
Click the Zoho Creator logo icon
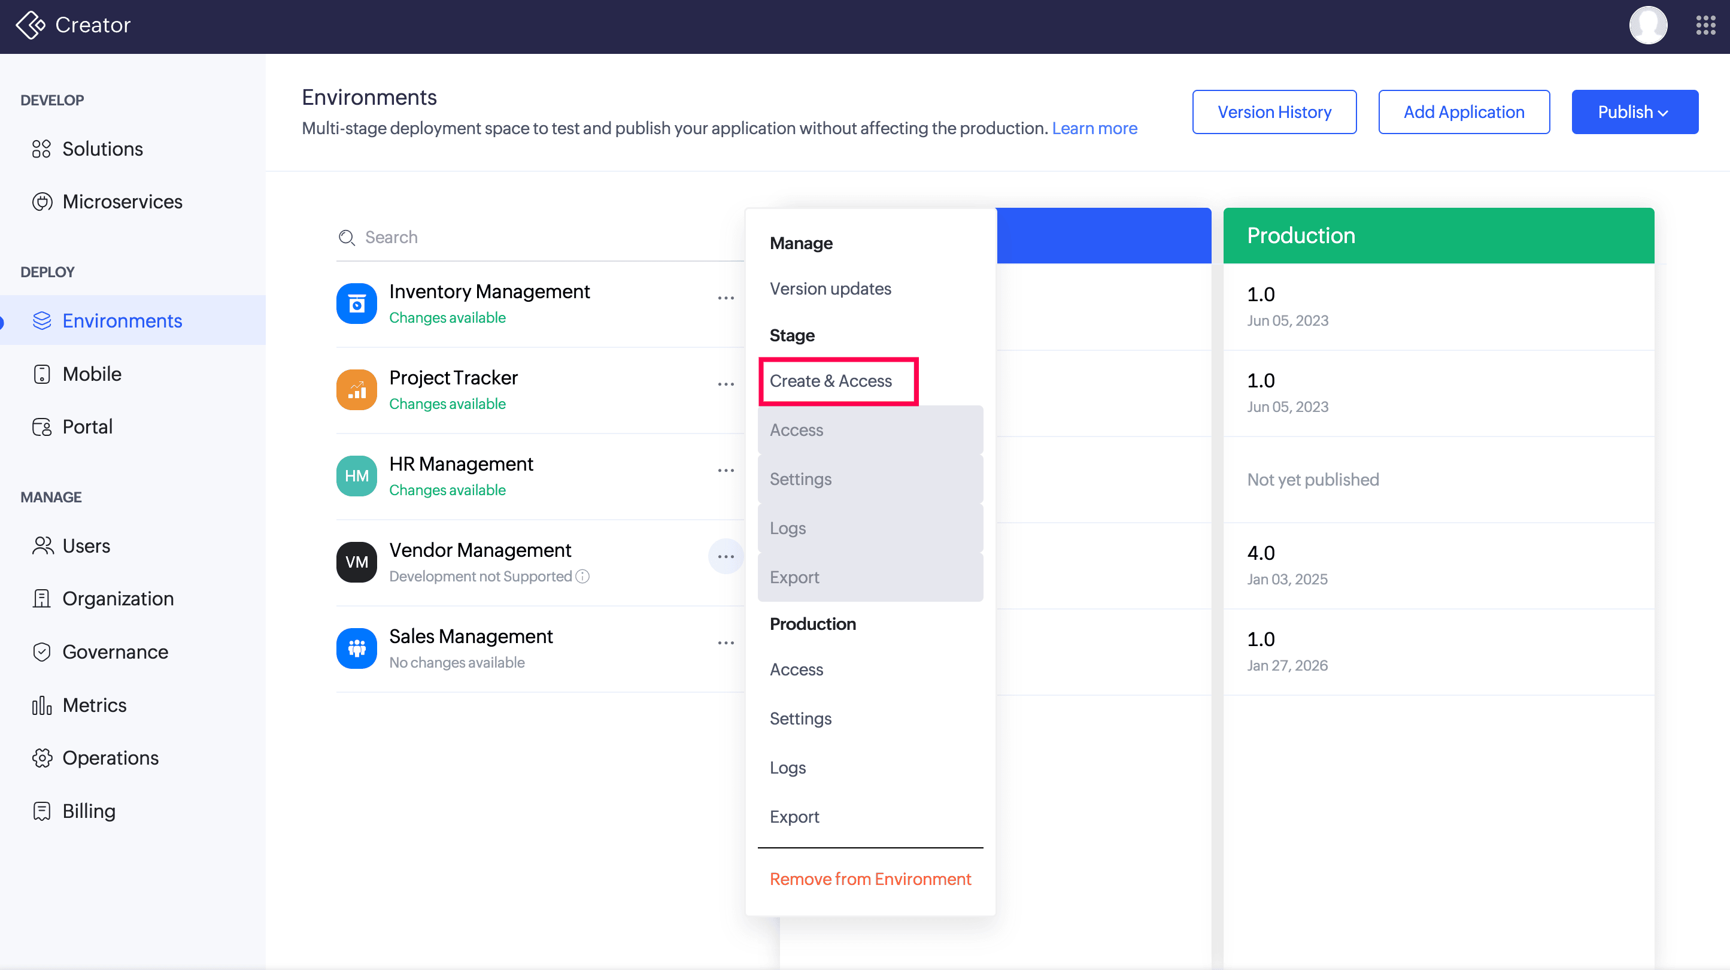coord(30,25)
